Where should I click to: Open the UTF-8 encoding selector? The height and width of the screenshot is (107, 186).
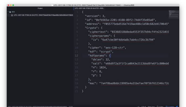coord(143,106)
